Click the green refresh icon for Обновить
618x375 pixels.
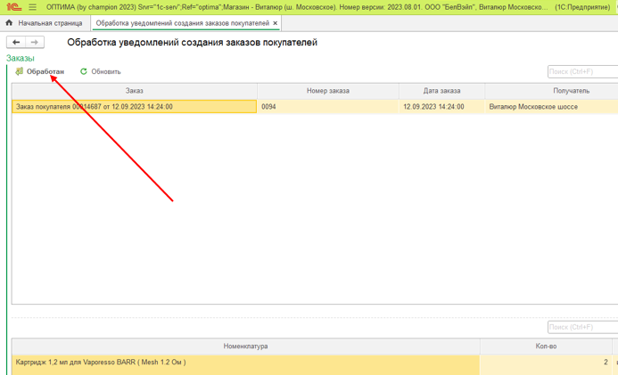[x=84, y=71]
